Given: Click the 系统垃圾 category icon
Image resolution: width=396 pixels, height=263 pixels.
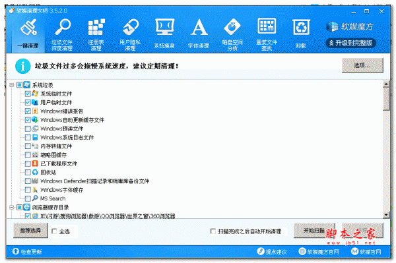Looking at the screenshot, I should click(x=27, y=85).
